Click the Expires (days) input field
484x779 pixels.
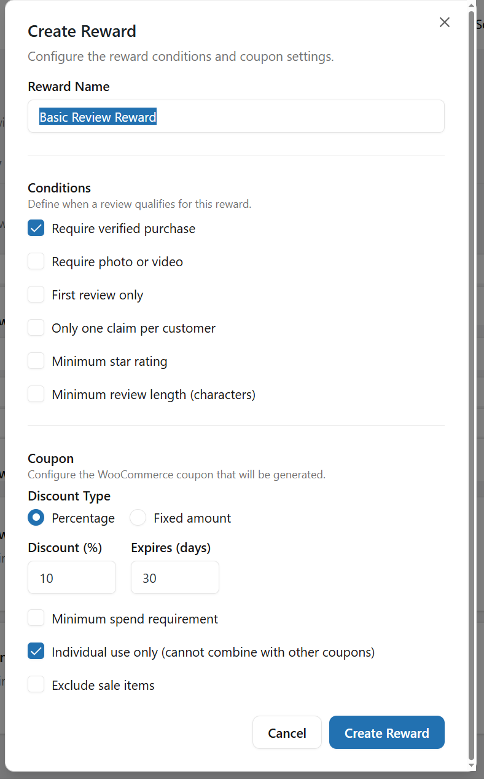(175, 578)
